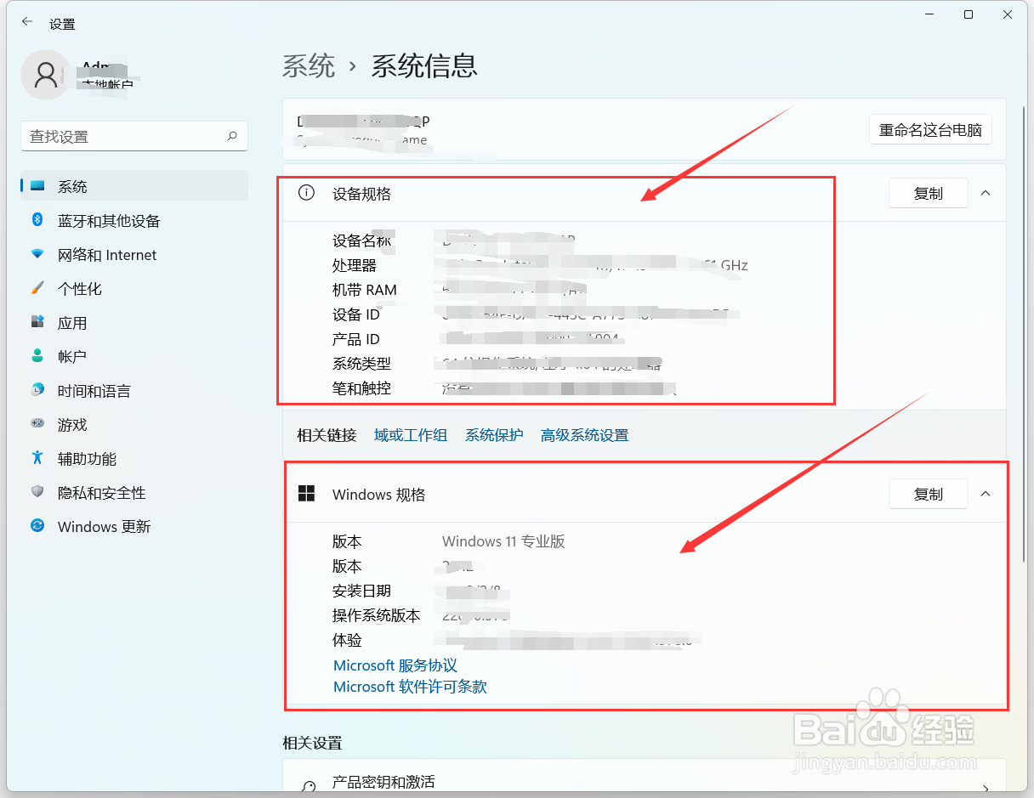This screenshot has height=798, width=1034.
Task: Click the 操作系统版本 label
Action: [x=377, y=615]
